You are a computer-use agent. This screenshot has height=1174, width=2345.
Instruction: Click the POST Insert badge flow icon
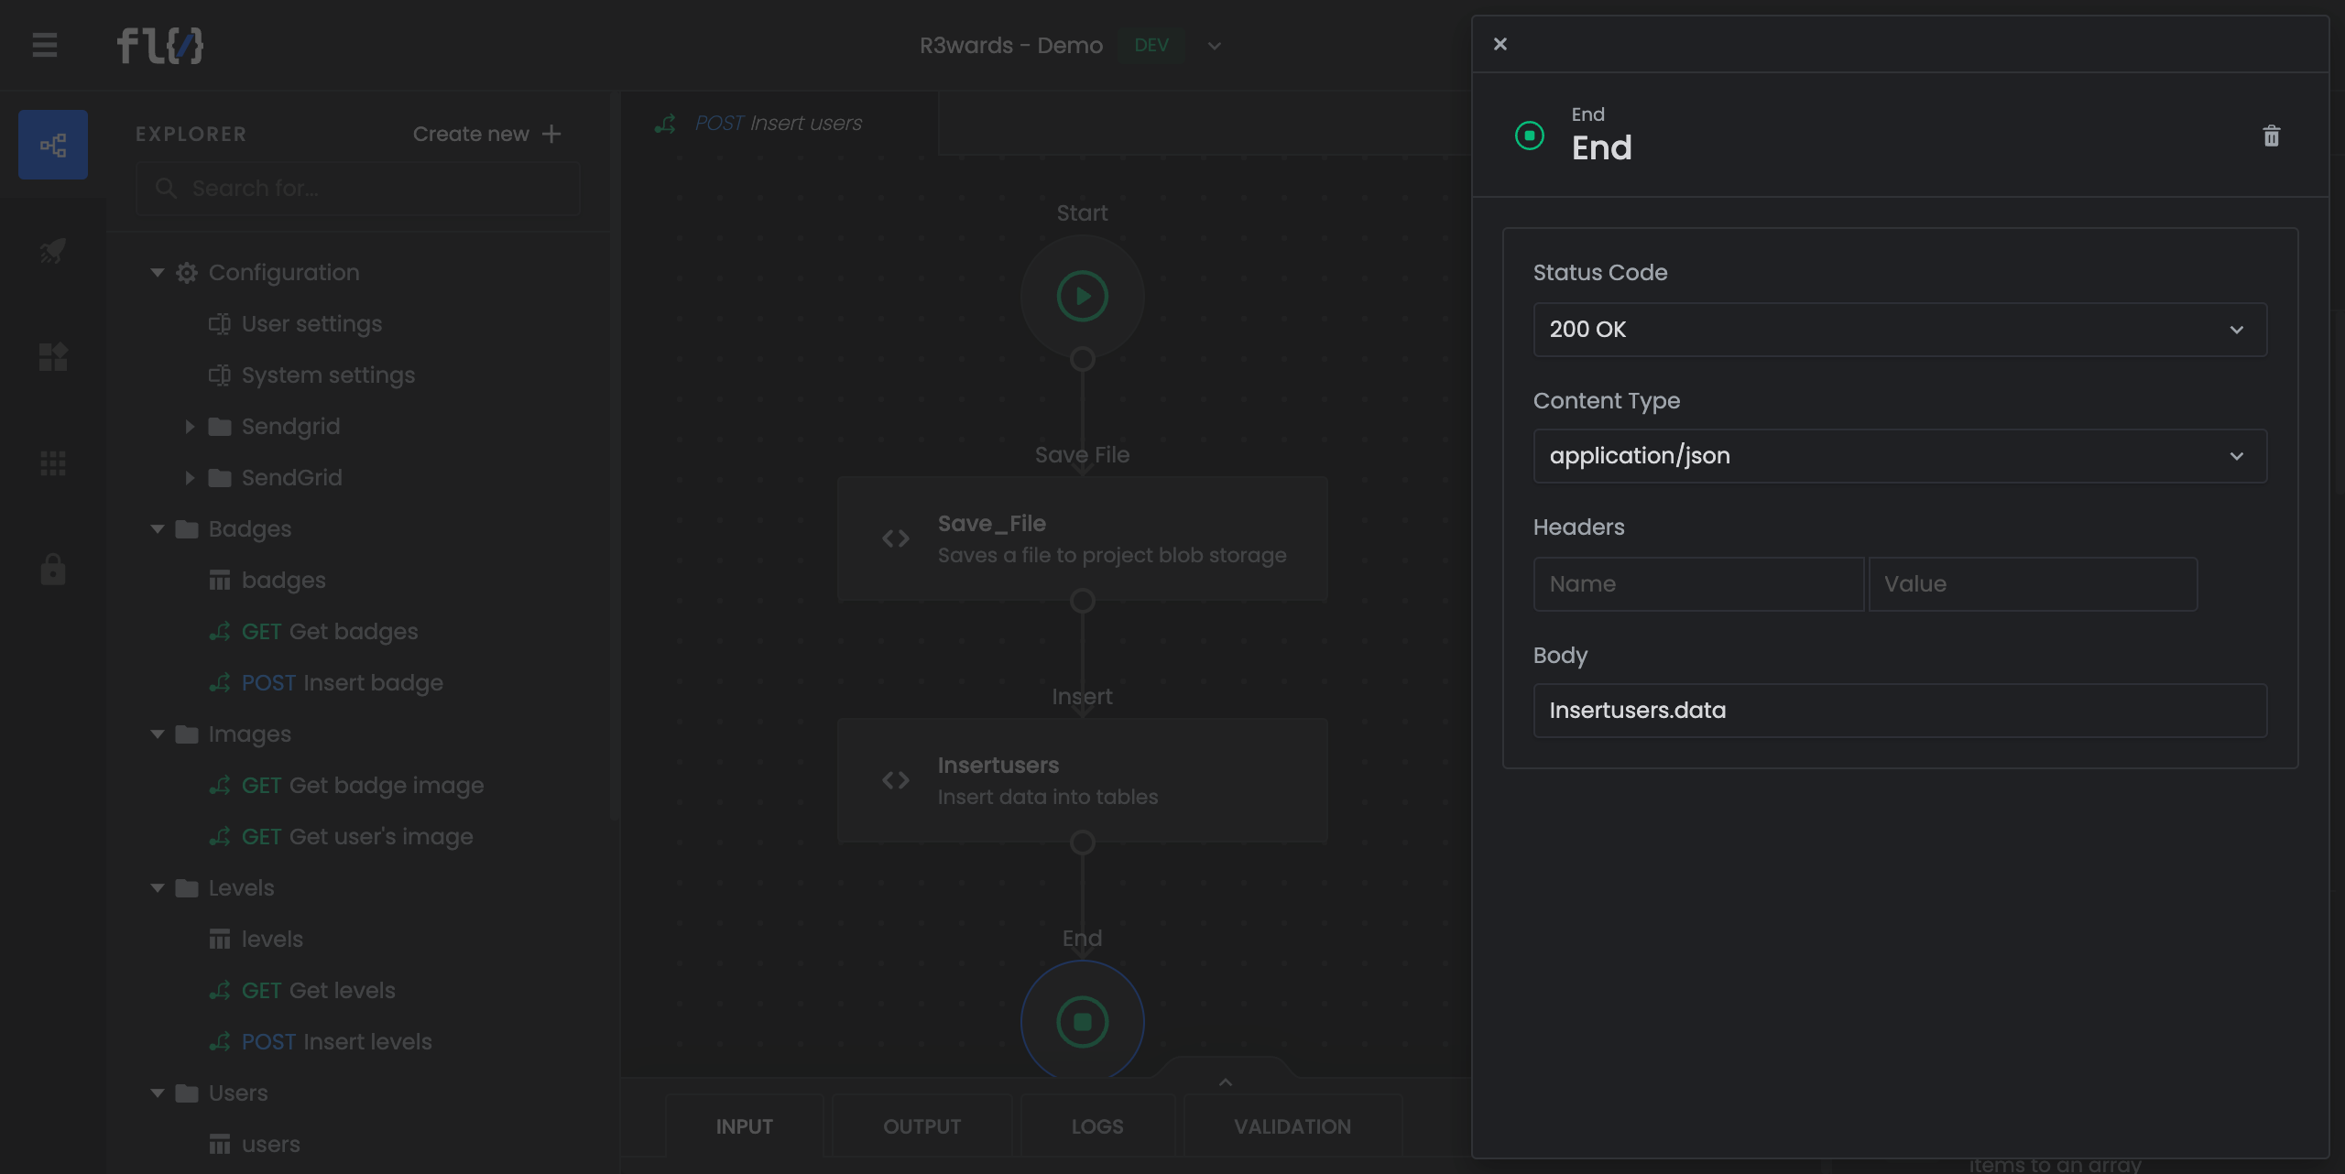pos(220,683)
